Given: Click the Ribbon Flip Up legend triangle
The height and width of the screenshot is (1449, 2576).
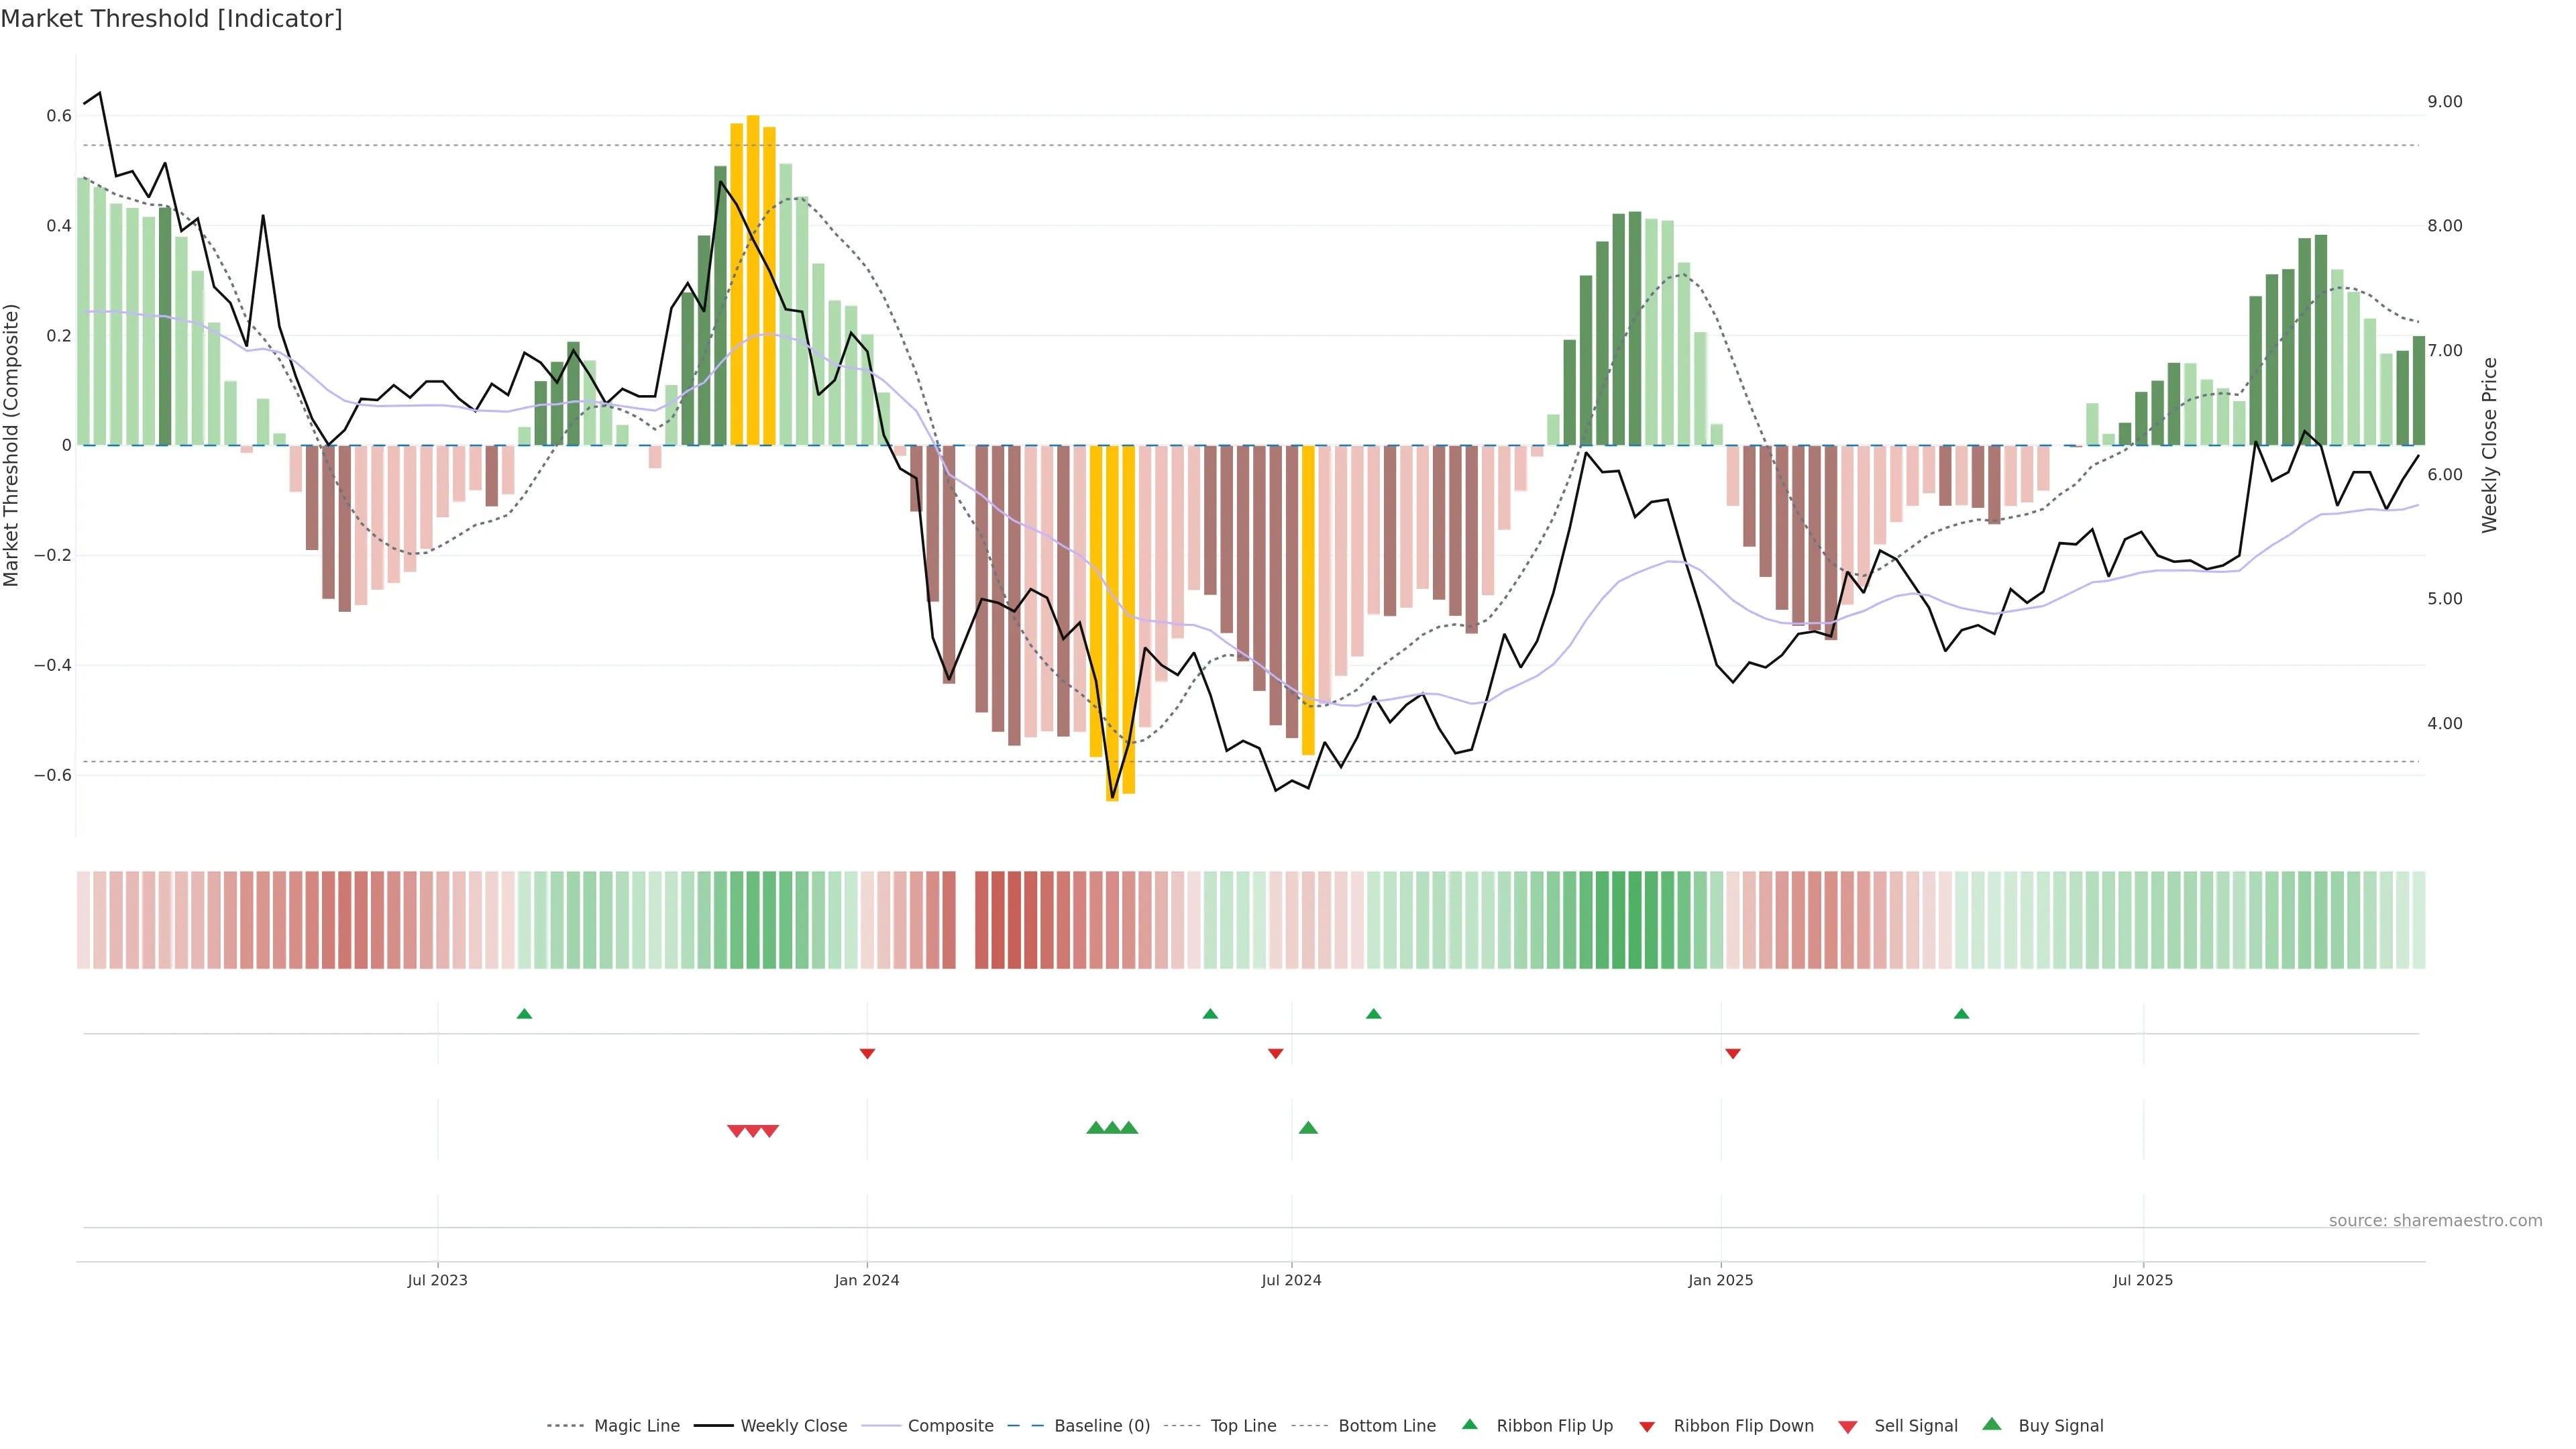Looking at the screenshot, I should point(1469,1425).
